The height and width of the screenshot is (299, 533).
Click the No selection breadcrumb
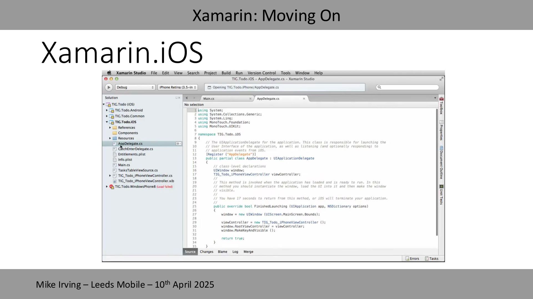[x=194, y=105]
